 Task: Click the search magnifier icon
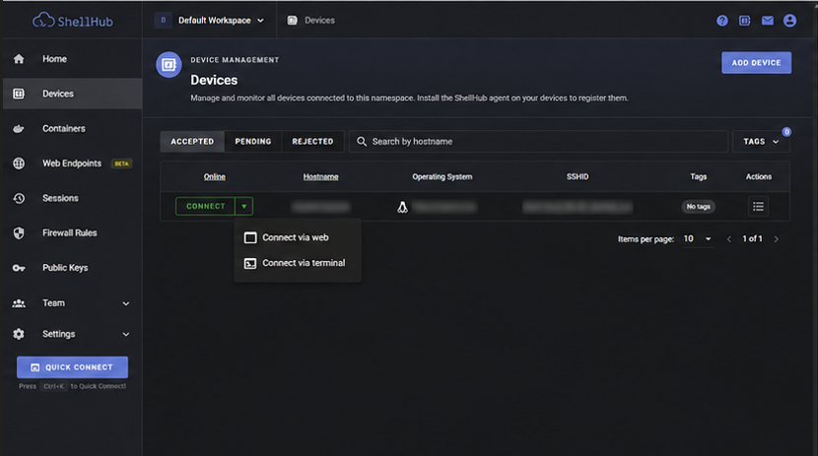tap(362, 141)
